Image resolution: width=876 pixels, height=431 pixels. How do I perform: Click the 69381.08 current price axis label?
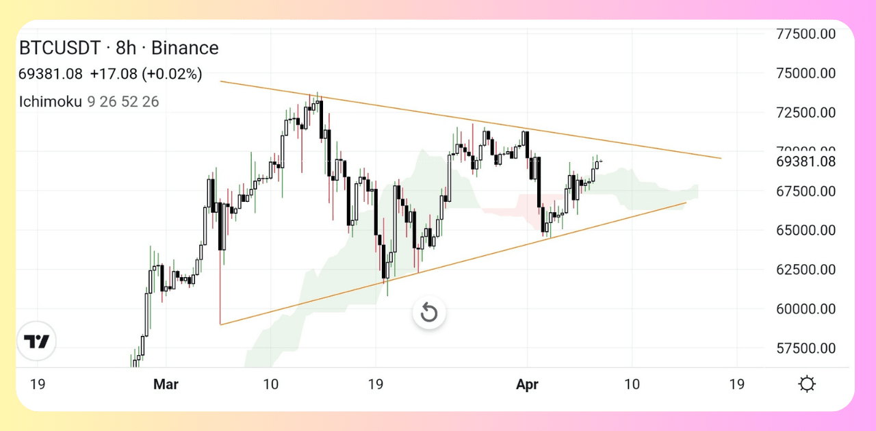806,162
